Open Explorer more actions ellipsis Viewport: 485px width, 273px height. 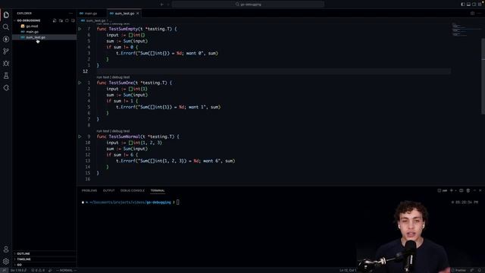tap(70, 14)
